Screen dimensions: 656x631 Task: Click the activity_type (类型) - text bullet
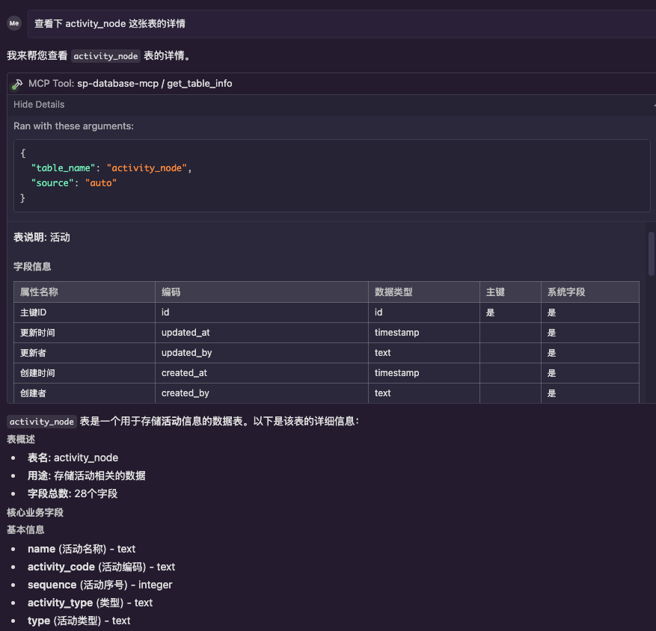coord(90,603)
